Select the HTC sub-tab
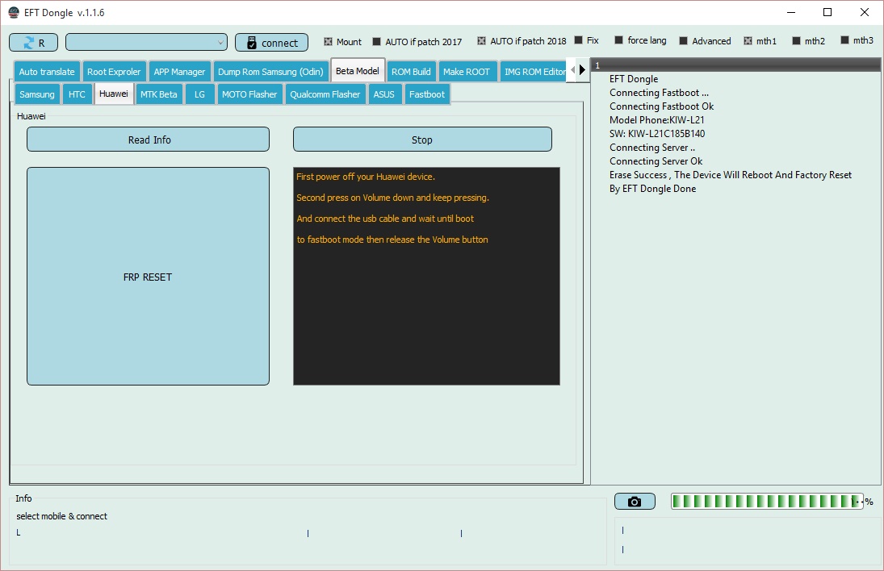Screen dimensions: 884x571 pos(77,94)
